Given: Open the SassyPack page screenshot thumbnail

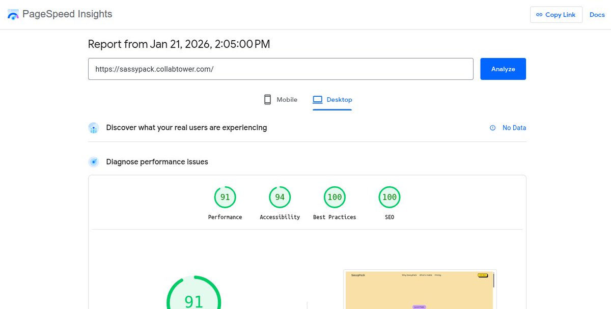Looking at the screenshot, I should tap(420, 289).
